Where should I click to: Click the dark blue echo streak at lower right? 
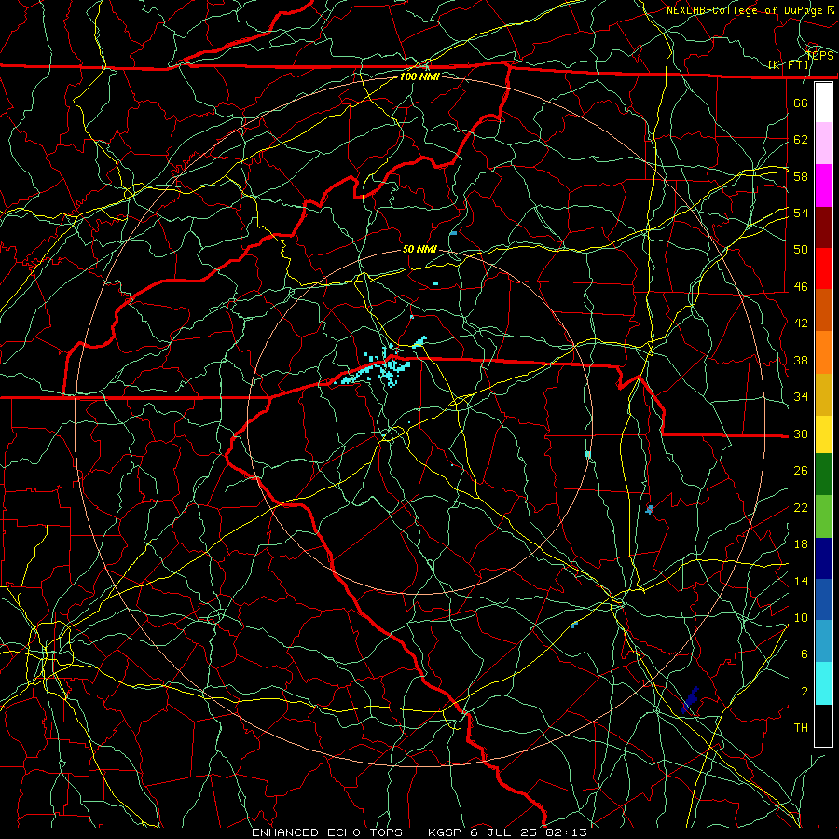[x=690, y=699]
